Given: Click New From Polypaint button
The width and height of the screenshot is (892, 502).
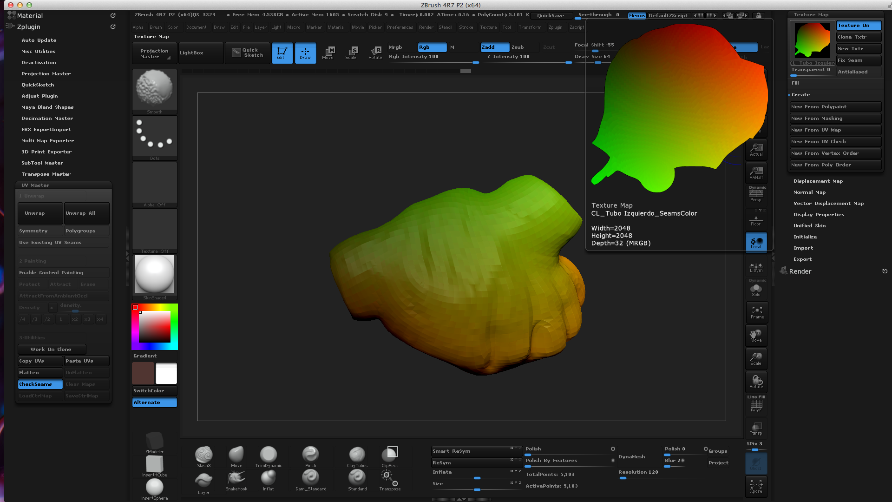Looking at the screenshot, I should [835, 107].
